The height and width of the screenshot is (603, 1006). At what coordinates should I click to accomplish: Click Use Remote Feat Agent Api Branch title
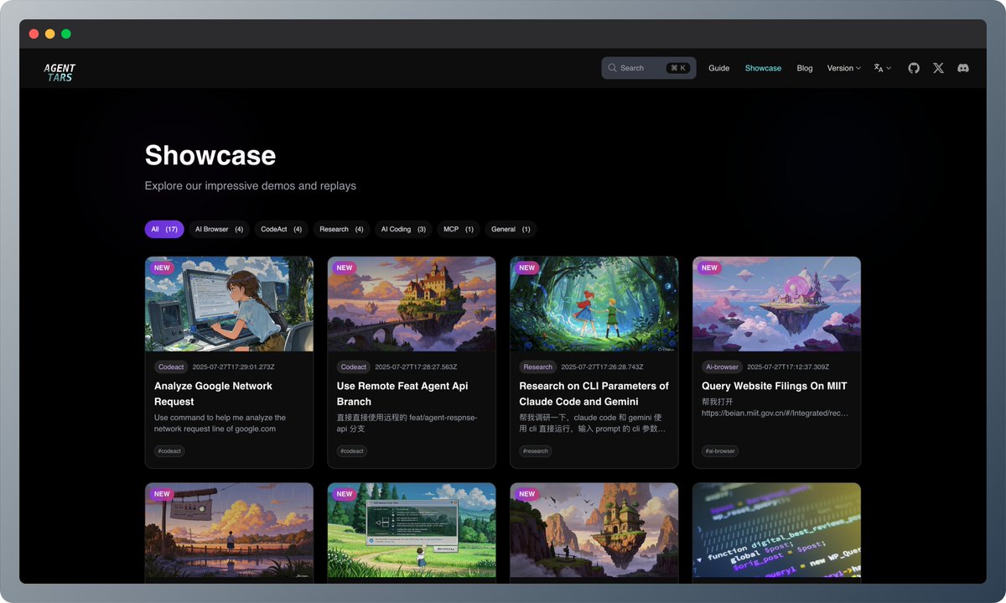click(402, 393)
